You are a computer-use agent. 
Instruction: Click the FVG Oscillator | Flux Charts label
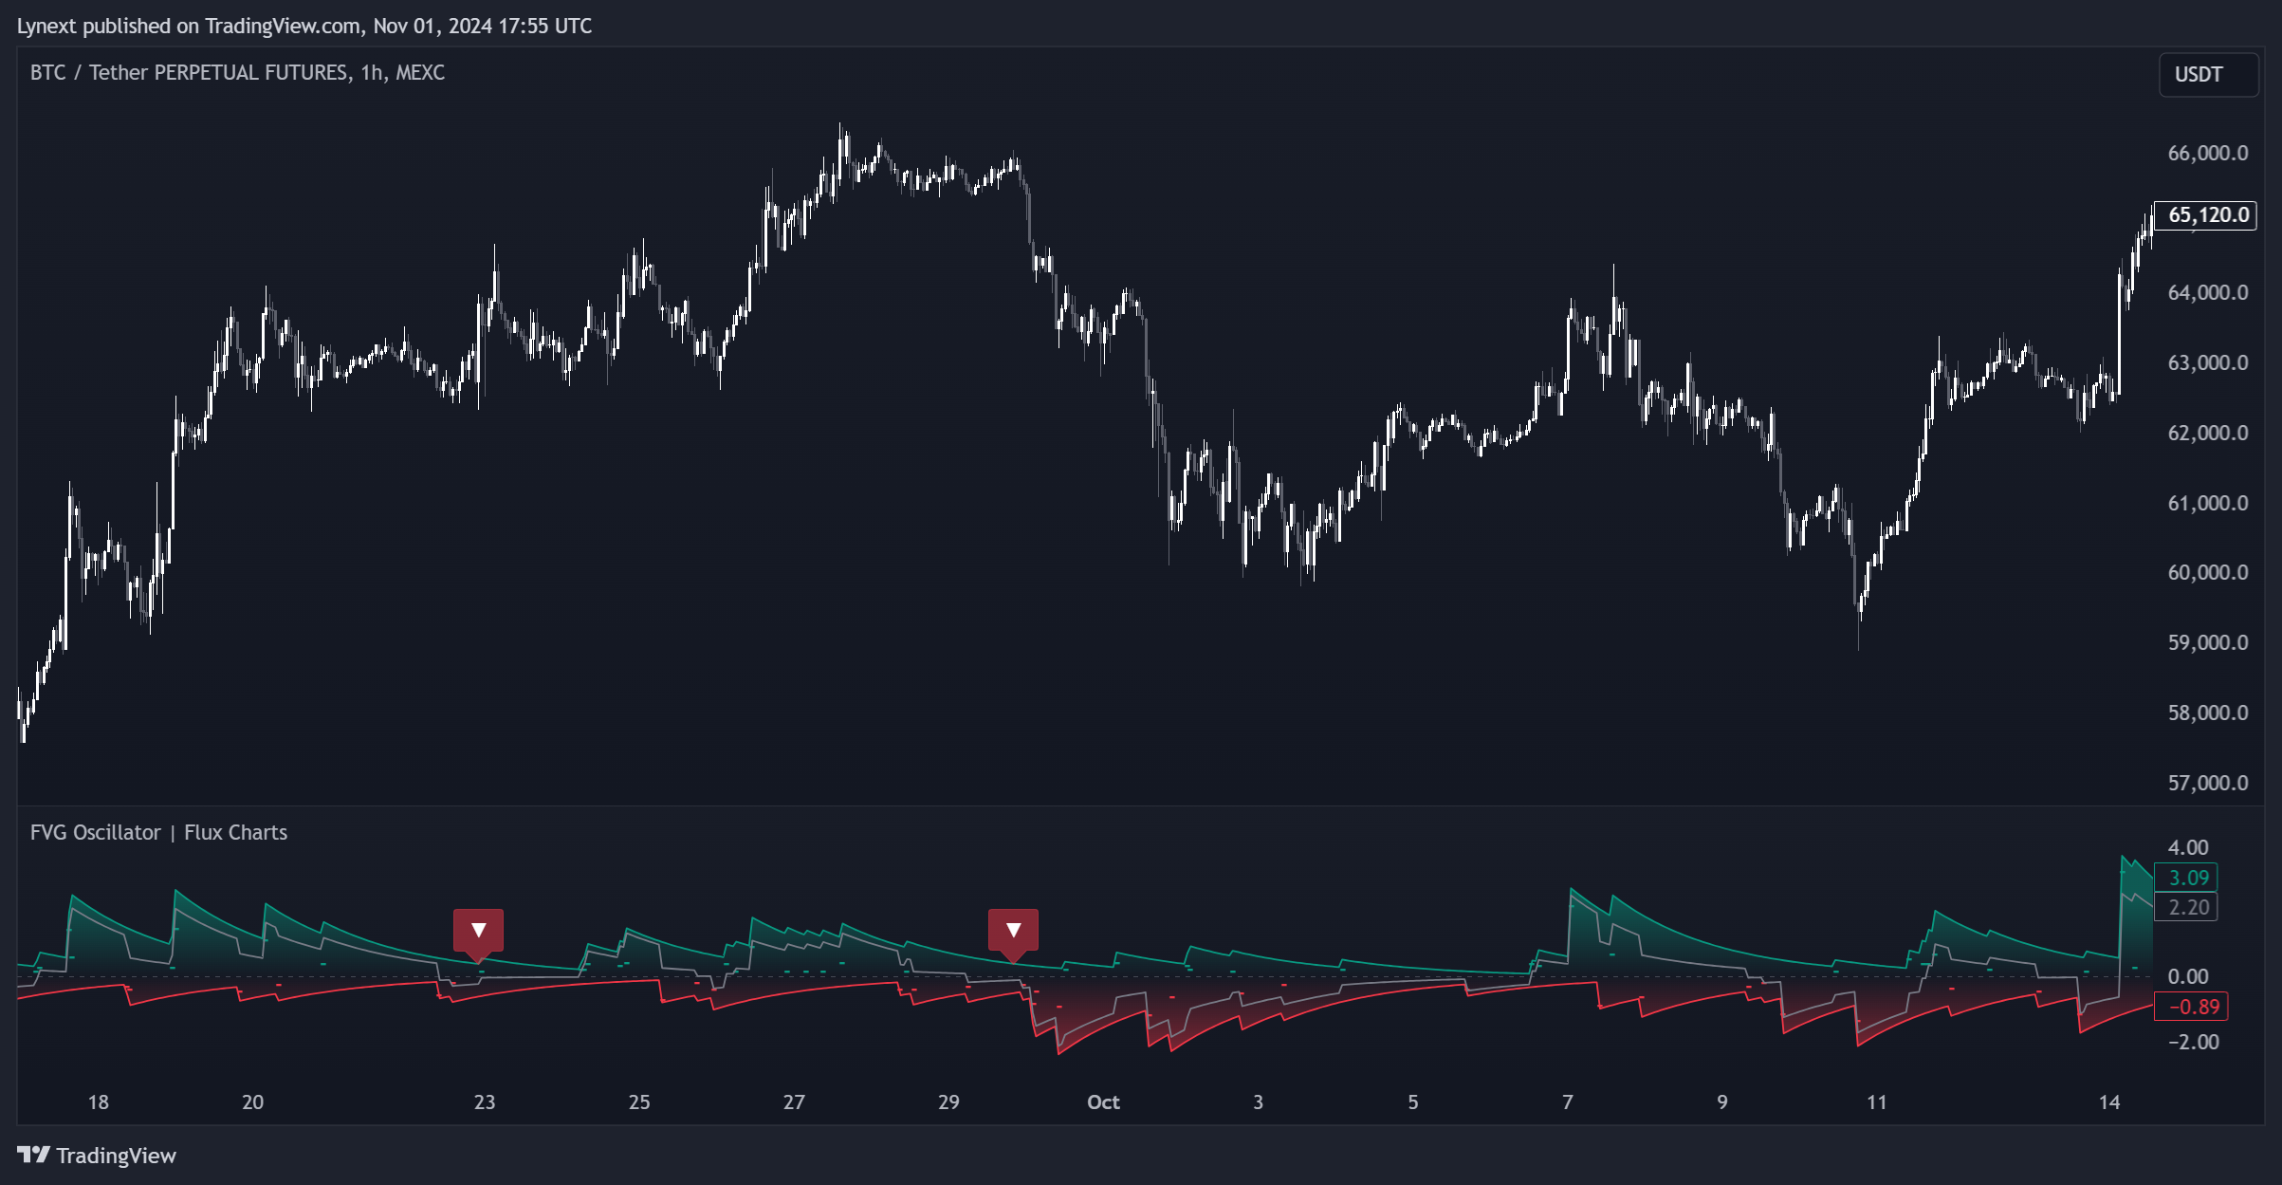[158, 832]
